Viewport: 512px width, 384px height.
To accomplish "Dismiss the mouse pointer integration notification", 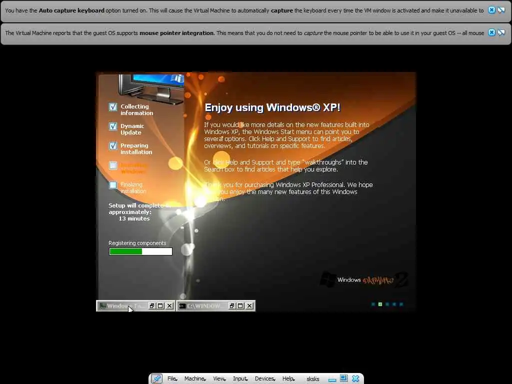I will (491, 32).
